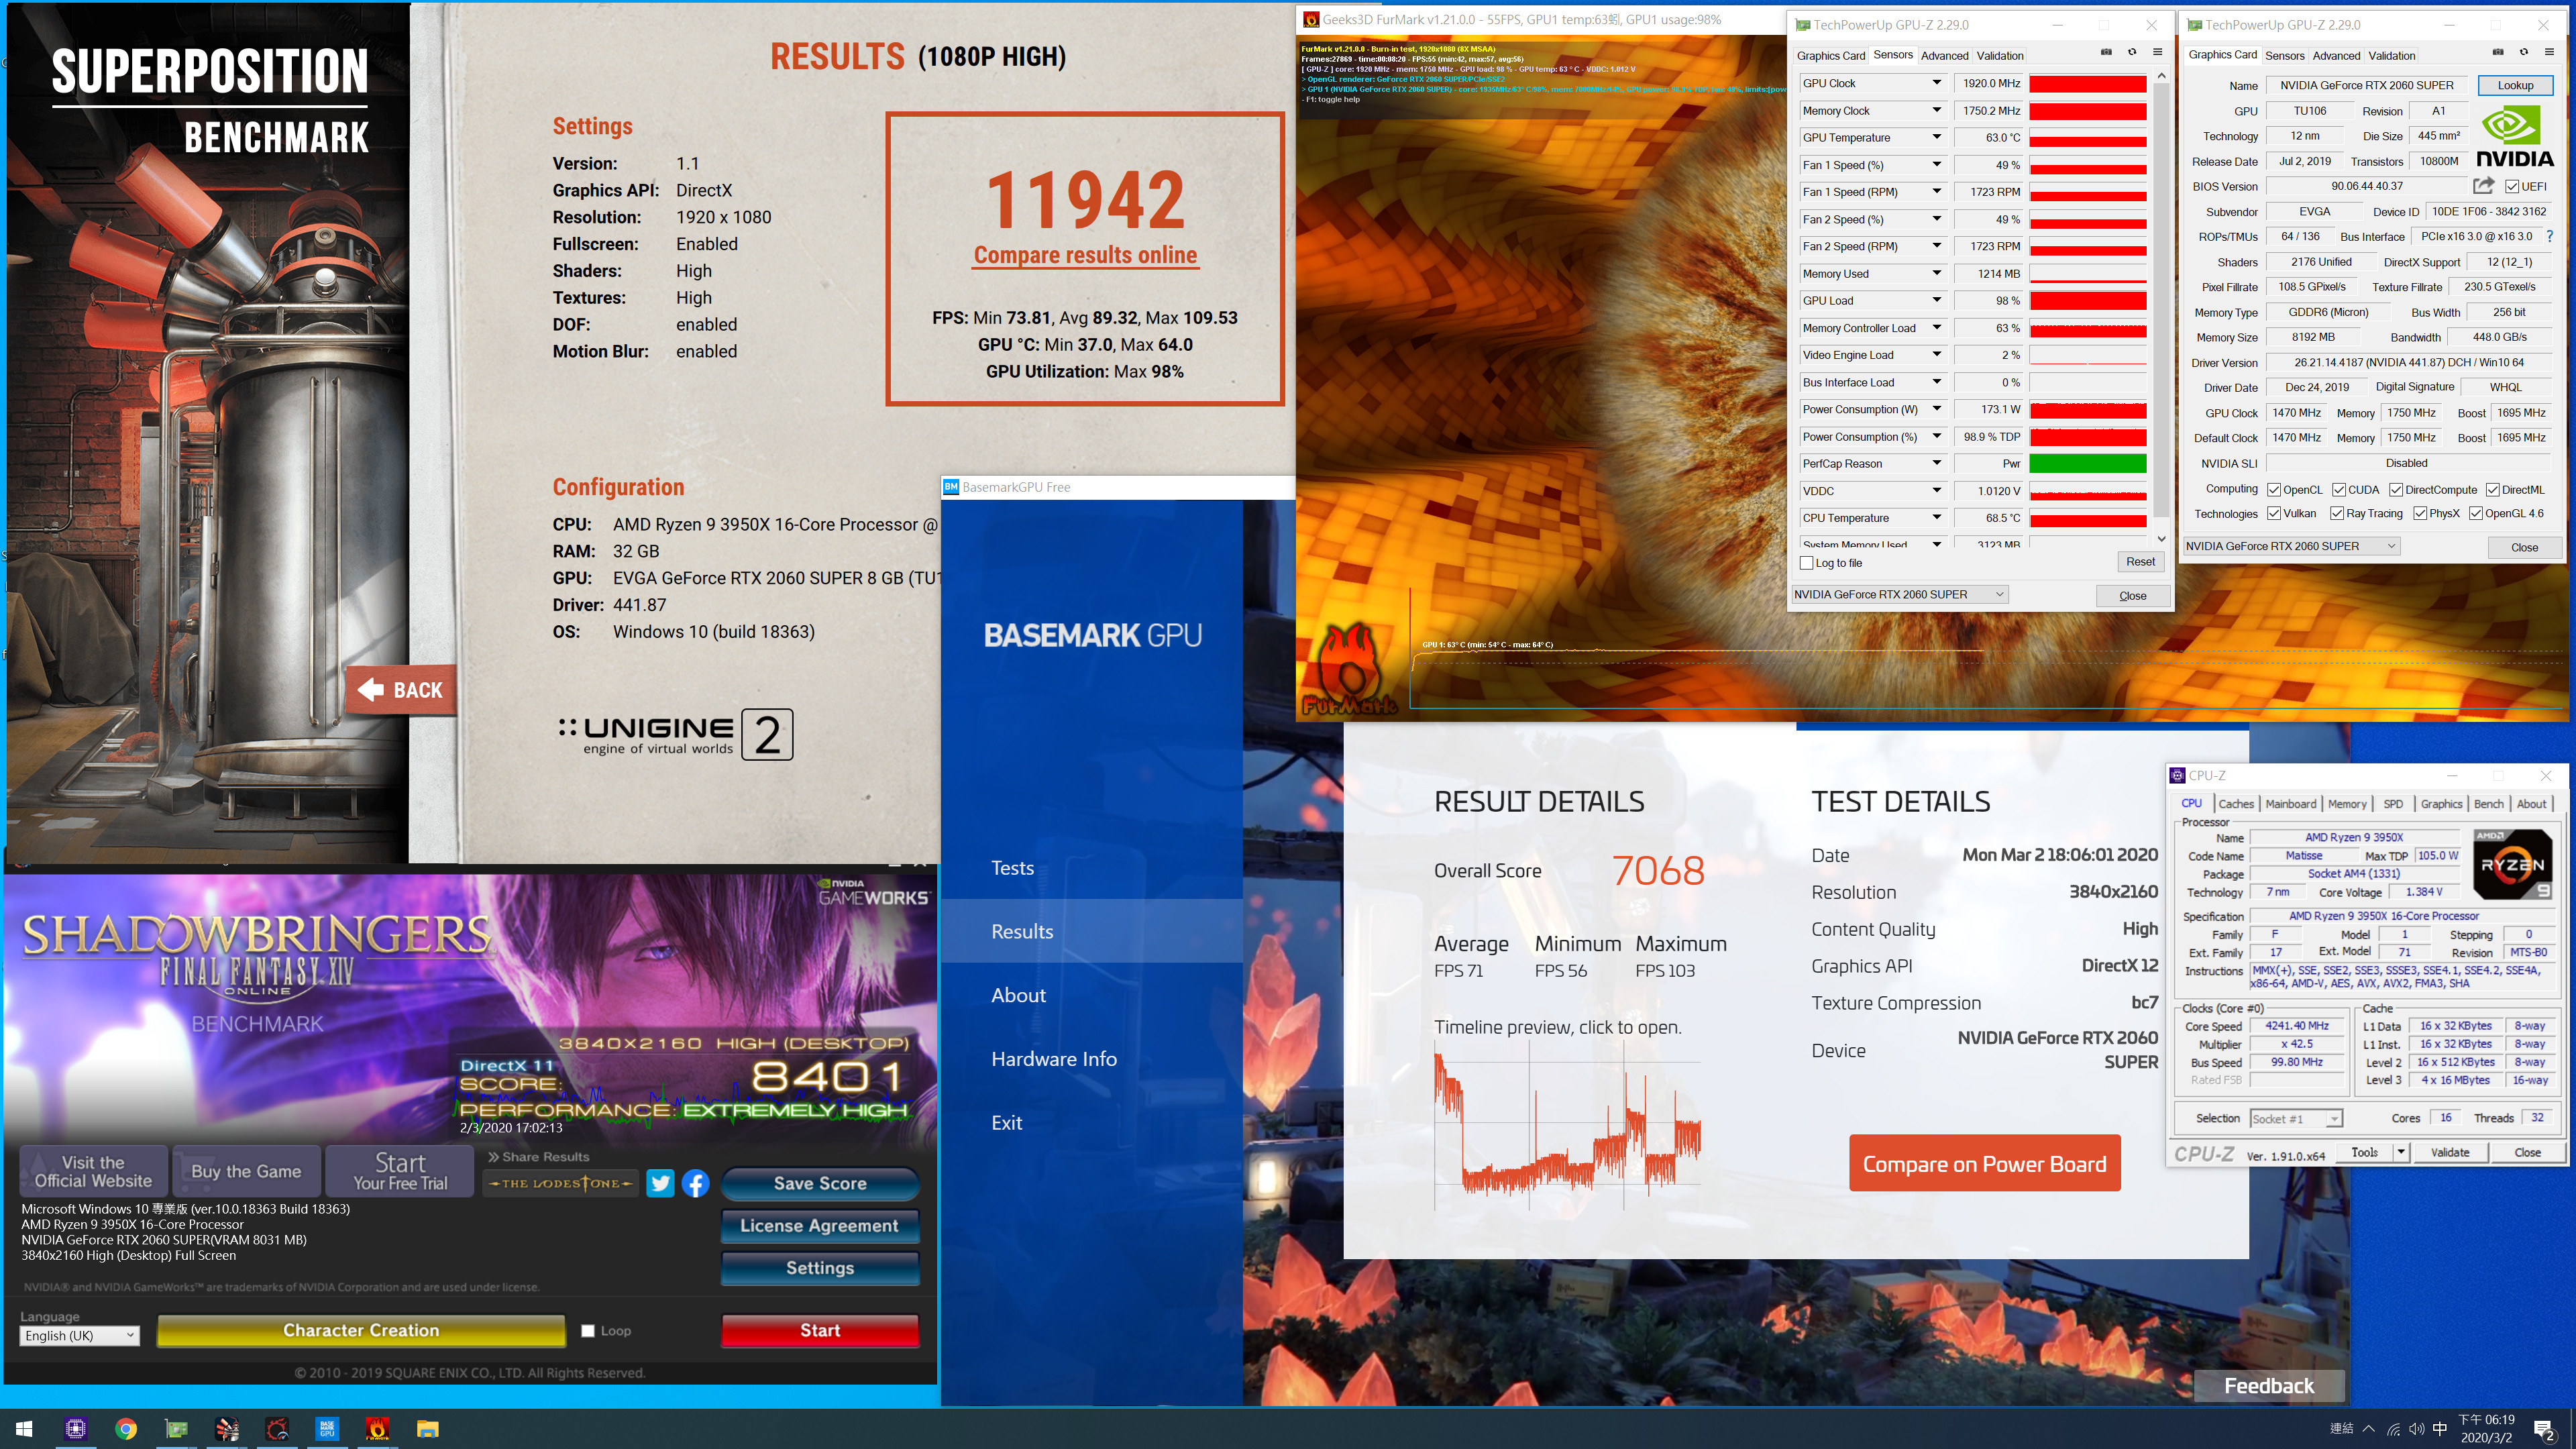Viewport: 2576px width, 1449px height.
Task: Click Compare on Power Board button
Action: (x=1984, y=1164)
